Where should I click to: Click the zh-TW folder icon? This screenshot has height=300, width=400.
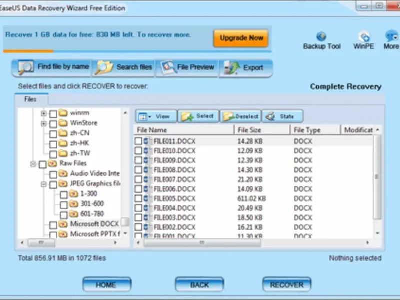(63, 153)
